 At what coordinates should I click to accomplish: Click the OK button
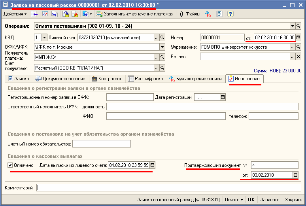click(x=251, y=200)
